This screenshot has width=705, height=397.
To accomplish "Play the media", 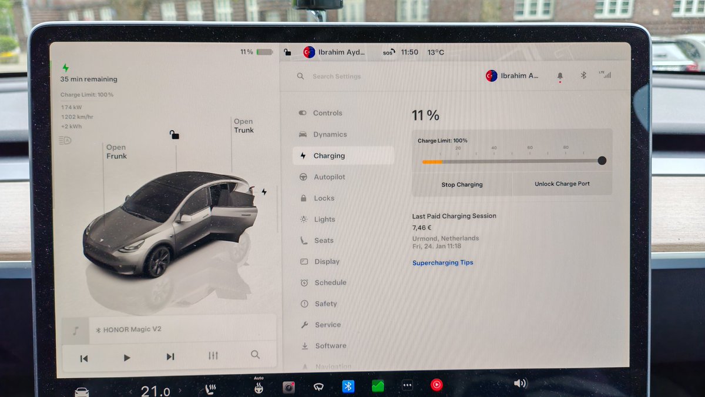I will coord(126,358).
